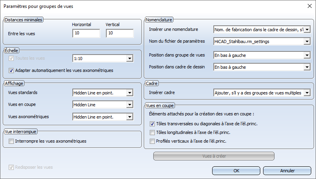316x179 pixels.
Task: Uncheck Tôles transversales ou diagonales option
Action: point(152,124)
